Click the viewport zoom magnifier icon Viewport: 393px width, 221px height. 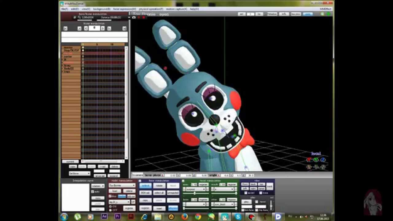(322, 14)
